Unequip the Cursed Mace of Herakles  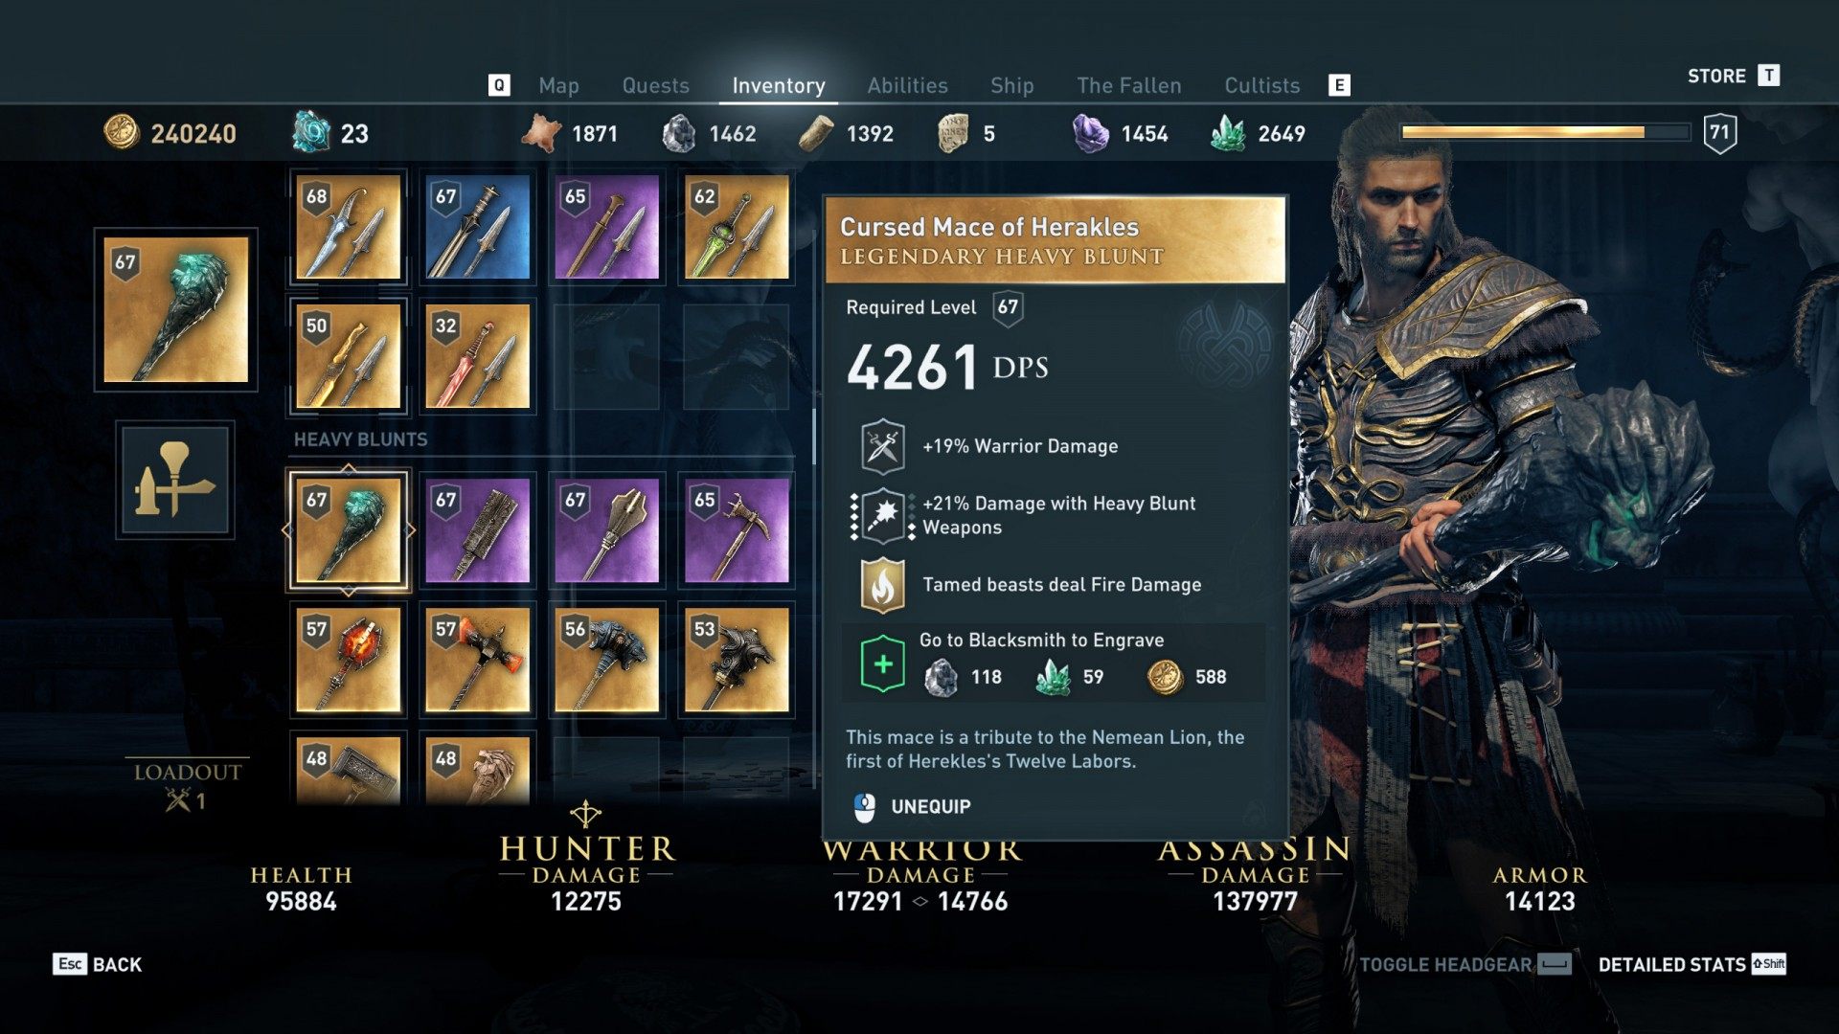(x=911, y=807)
